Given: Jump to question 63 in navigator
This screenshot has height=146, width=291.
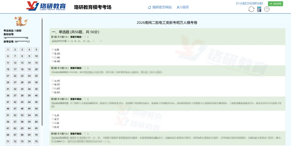Looking at the screenshot, I should [22, 128].
